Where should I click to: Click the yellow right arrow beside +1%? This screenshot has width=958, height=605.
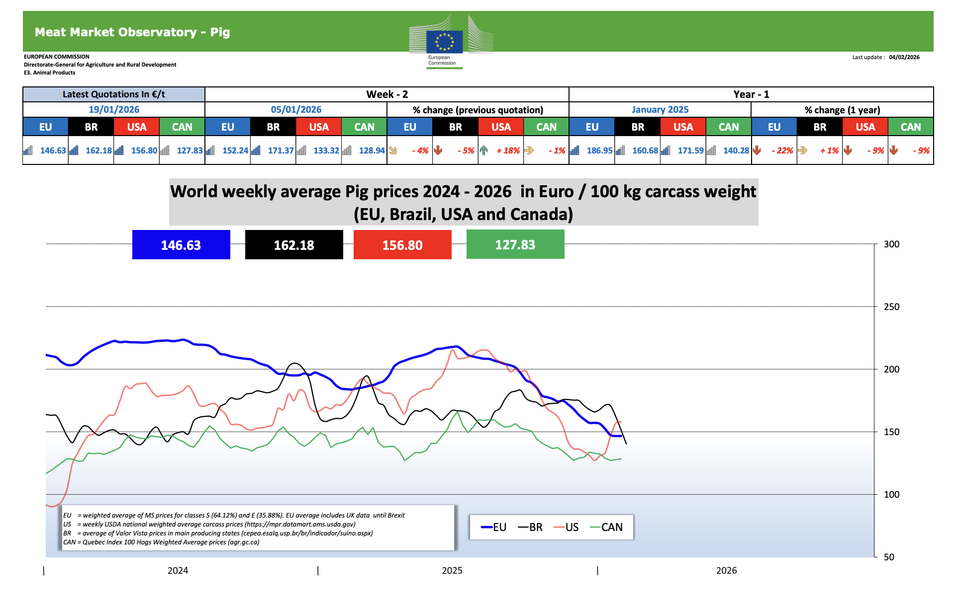802,150
